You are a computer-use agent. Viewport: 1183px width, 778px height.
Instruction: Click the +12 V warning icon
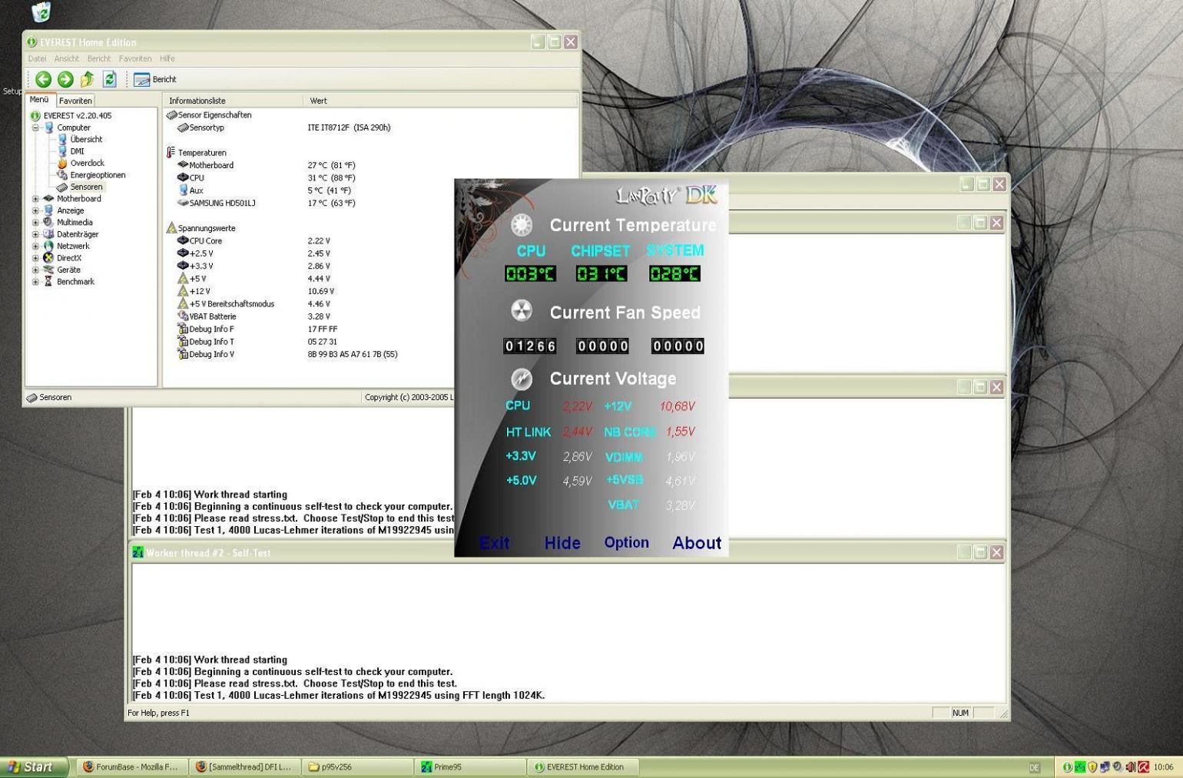click(x=183, y=291)
